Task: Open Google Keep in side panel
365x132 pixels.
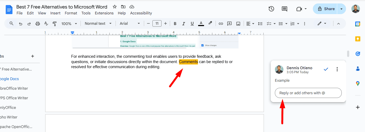Action: 358,39
